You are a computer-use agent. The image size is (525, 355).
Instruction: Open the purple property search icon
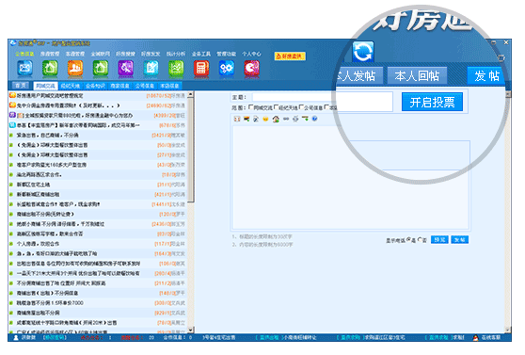(x=125, y=68)
